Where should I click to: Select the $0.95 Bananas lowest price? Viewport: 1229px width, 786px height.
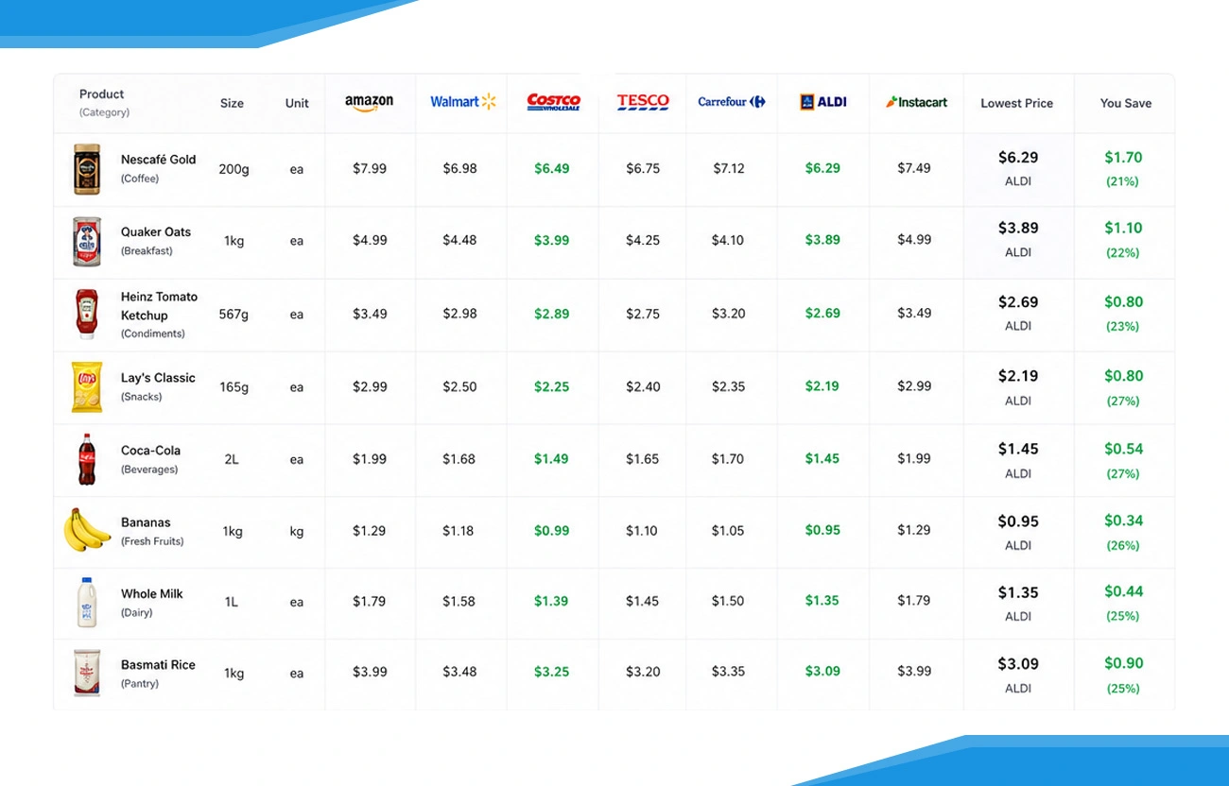tap(1018, 521)
